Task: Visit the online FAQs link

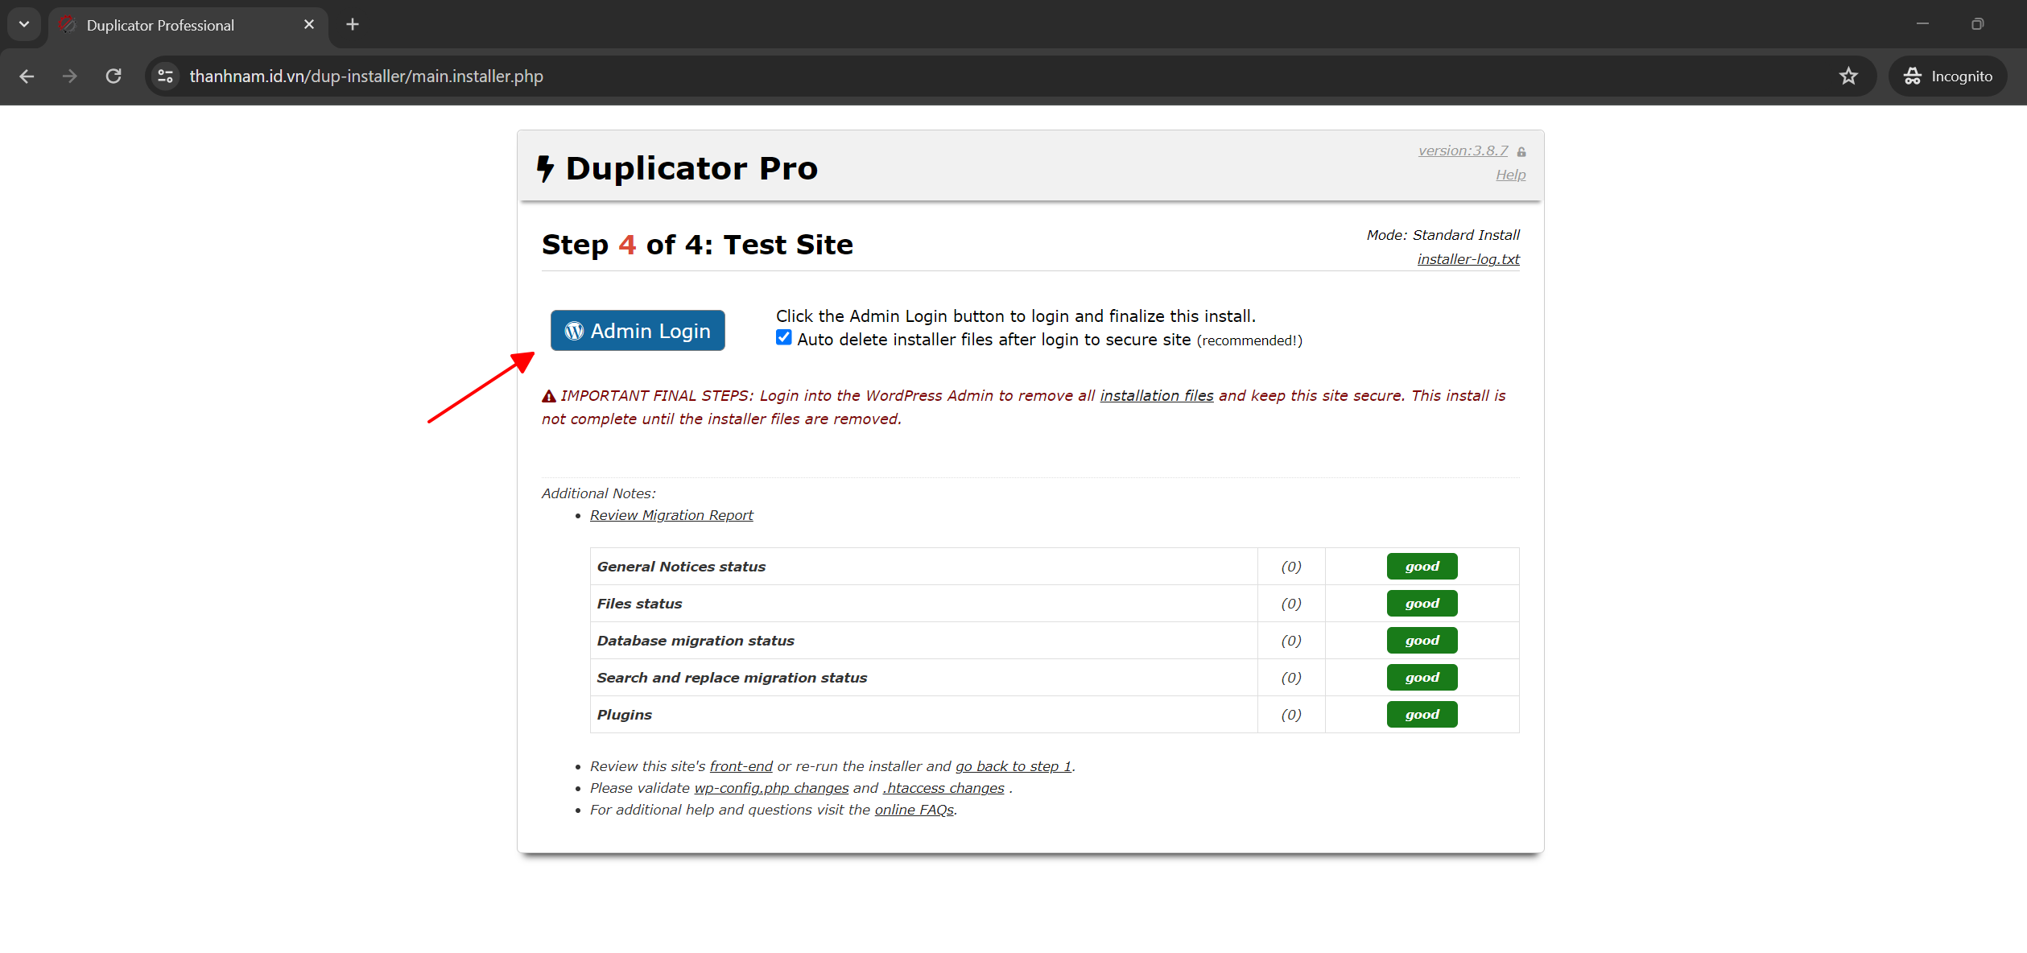Action: pos(914,810)
